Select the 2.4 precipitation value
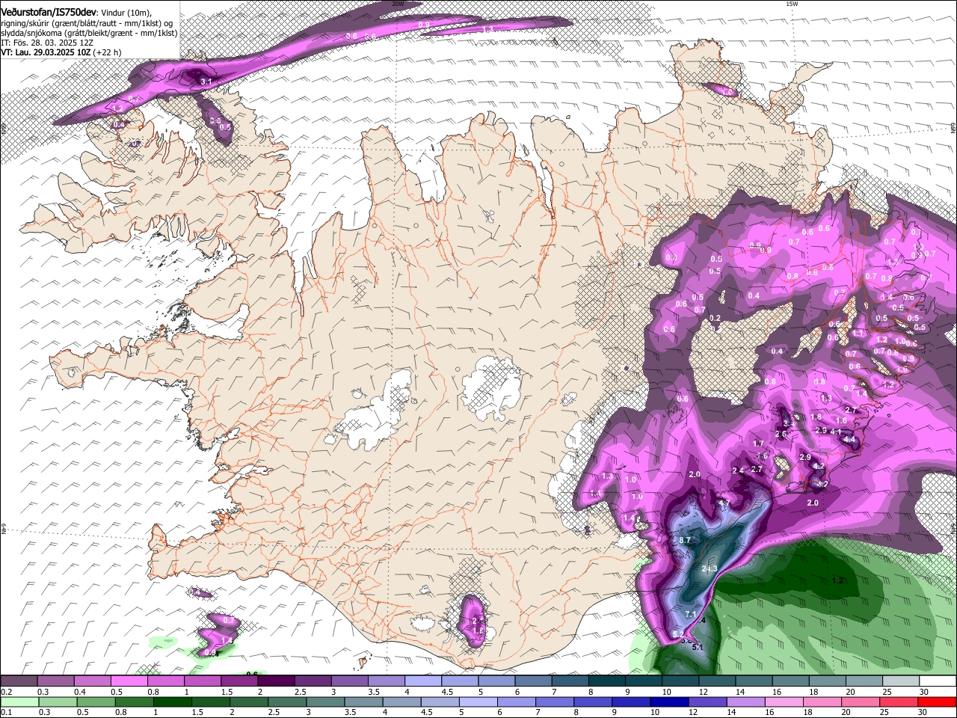The height and width of the screenshot is (718, 957). click(x=738, y=470)
